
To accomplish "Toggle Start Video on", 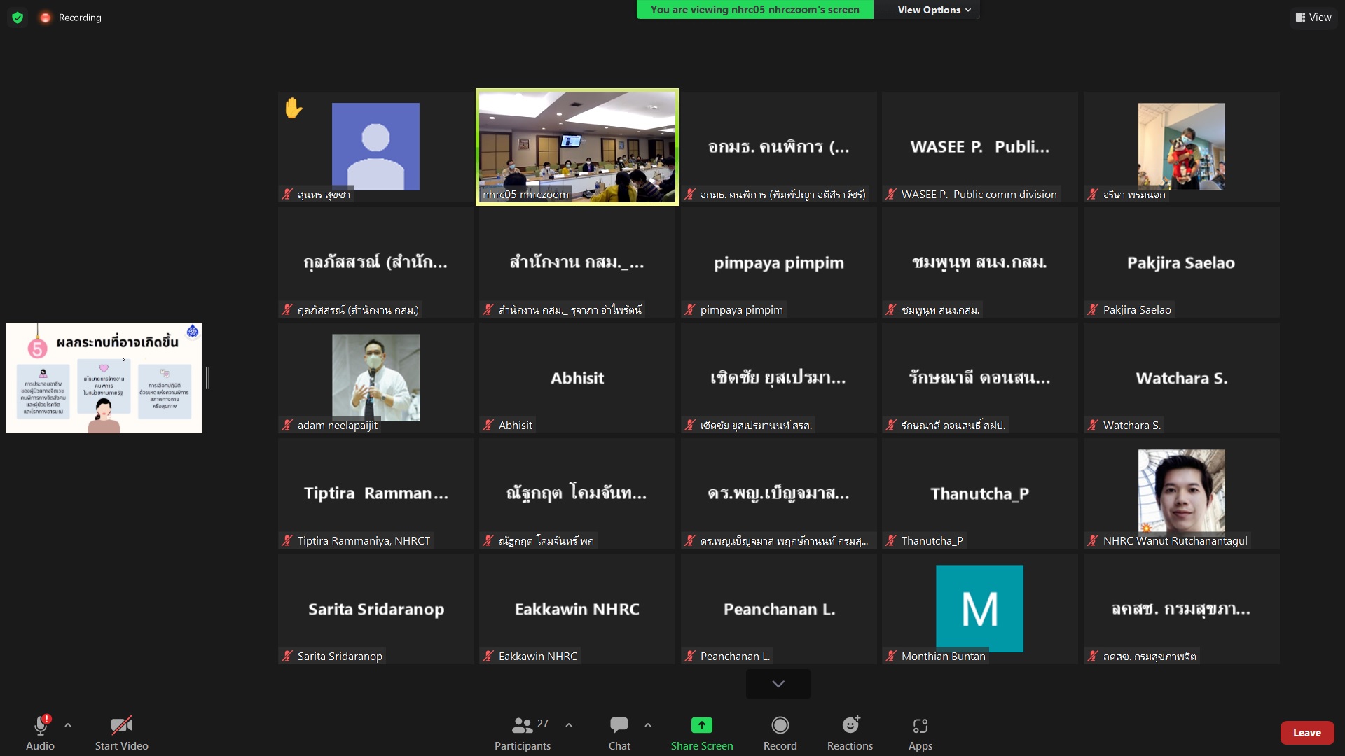I will [x=121, y=725].
